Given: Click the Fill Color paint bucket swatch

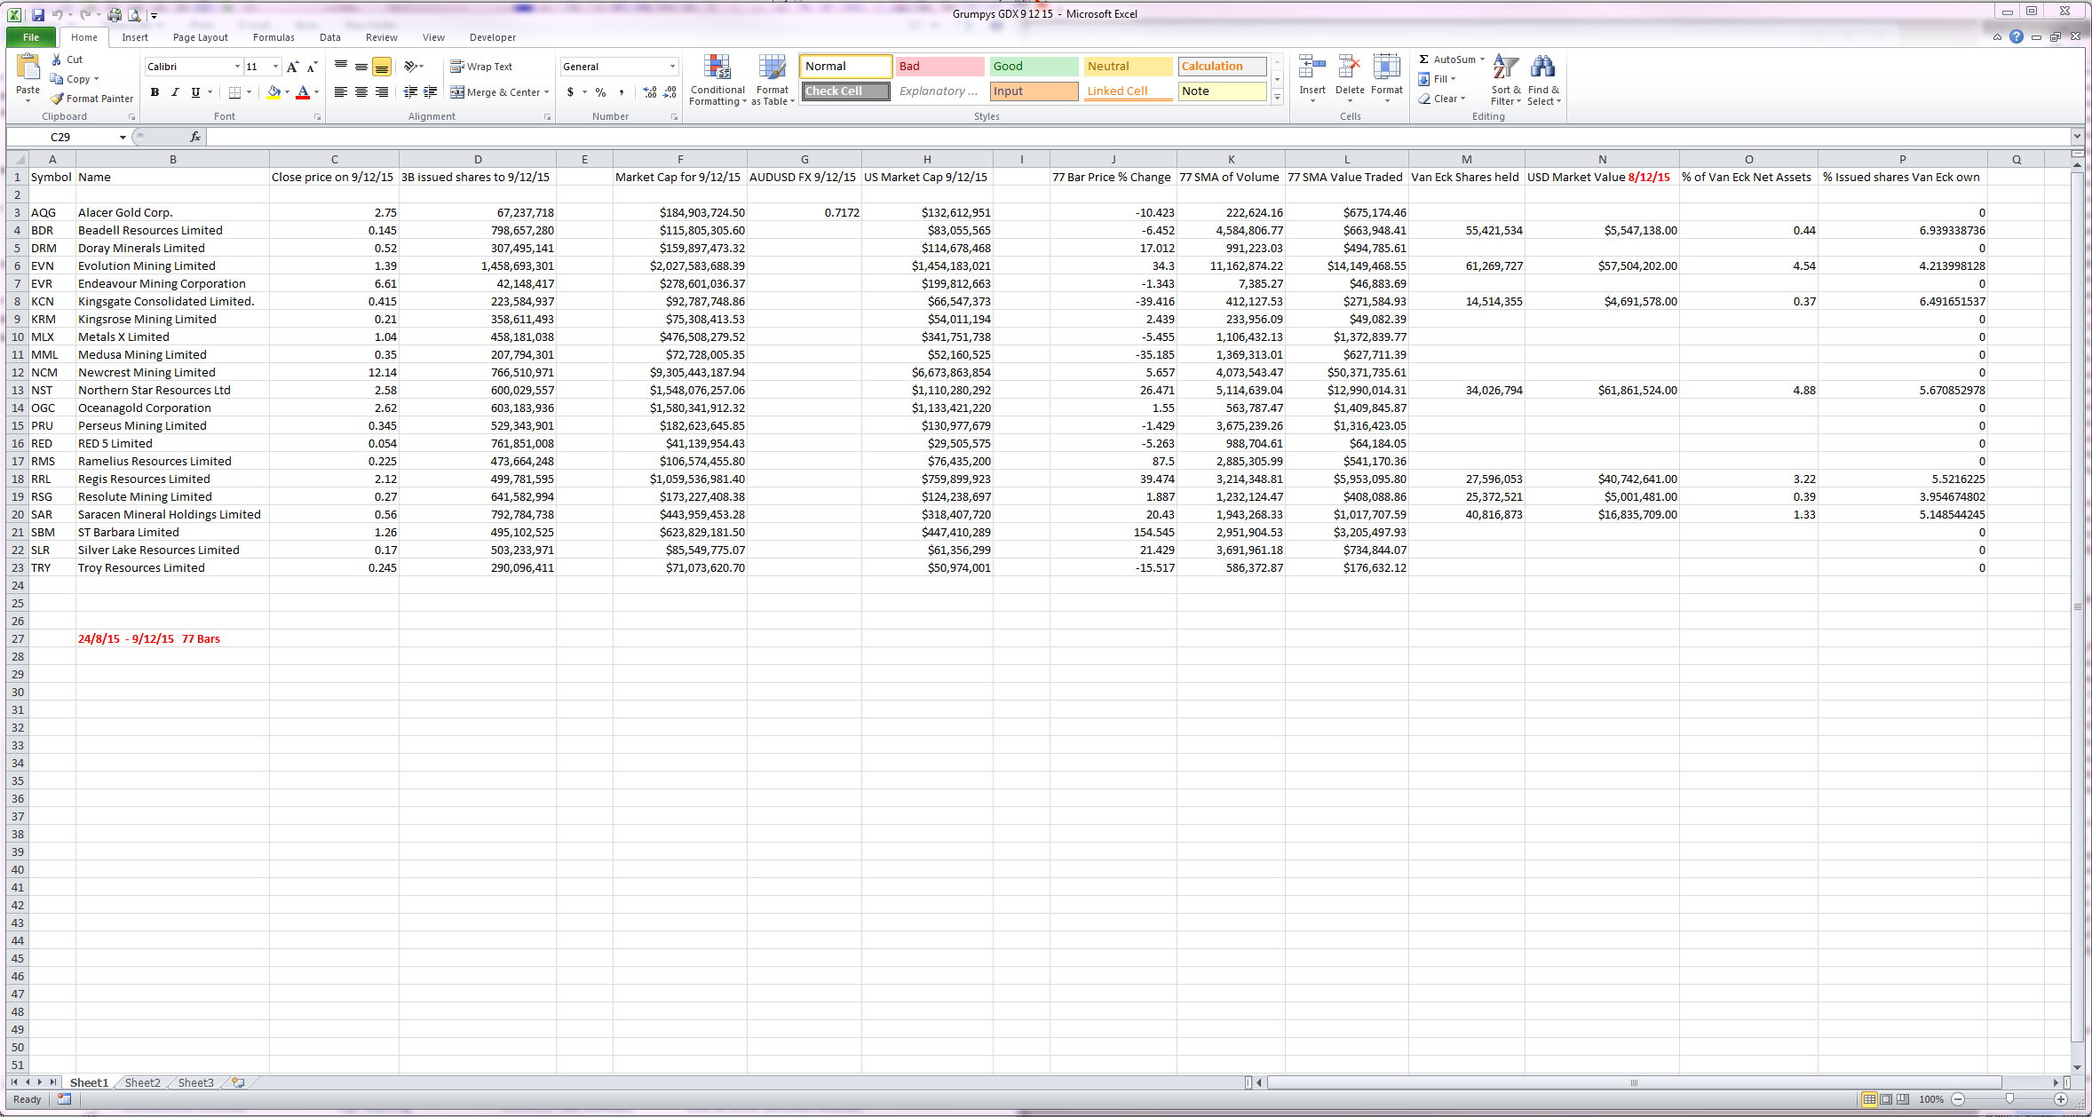Looking at the screenshot, I should tap(273, 92).
